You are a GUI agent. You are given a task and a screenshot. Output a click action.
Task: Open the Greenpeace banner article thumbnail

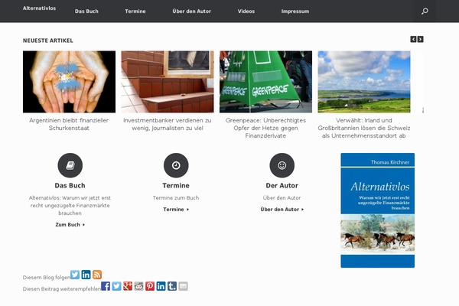click(x=265, y=82)
